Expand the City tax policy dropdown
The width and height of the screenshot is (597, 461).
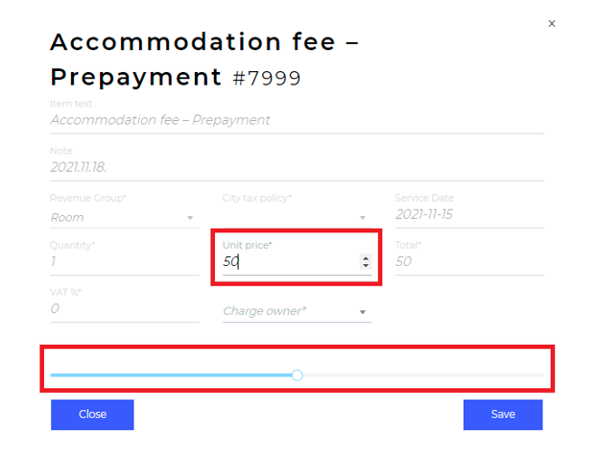coord(363,219)
